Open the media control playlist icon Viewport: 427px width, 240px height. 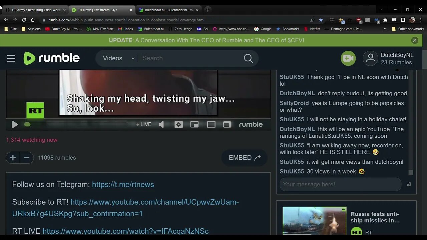[x=394, y=20]
